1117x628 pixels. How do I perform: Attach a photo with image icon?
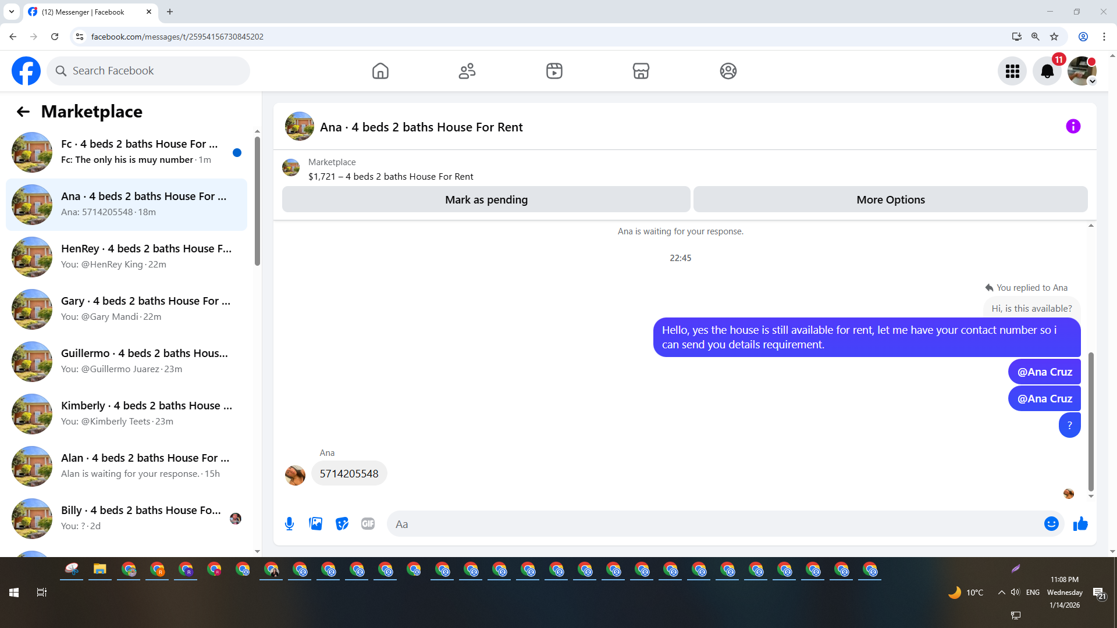coord(315,524)
